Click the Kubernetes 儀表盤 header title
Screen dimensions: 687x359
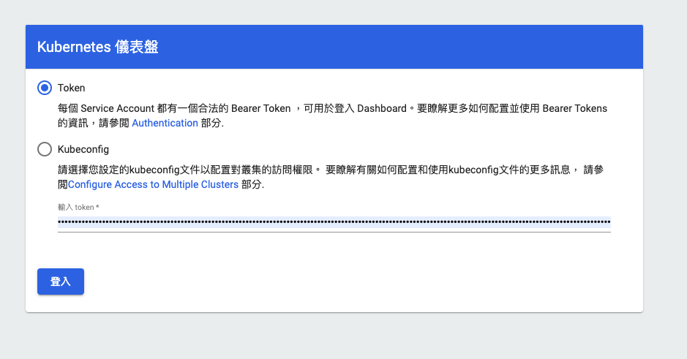pyautogui.click(x=98, y=47)
